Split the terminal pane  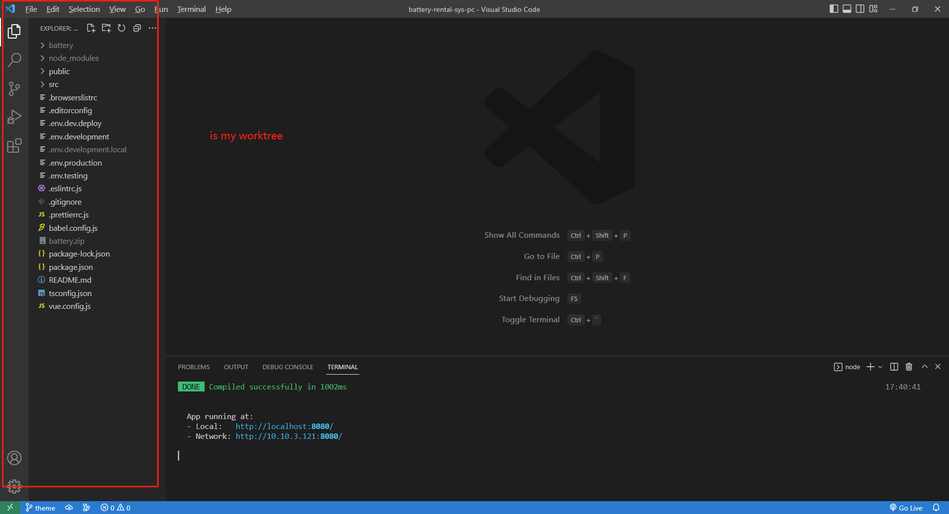[x=893, y=367]
